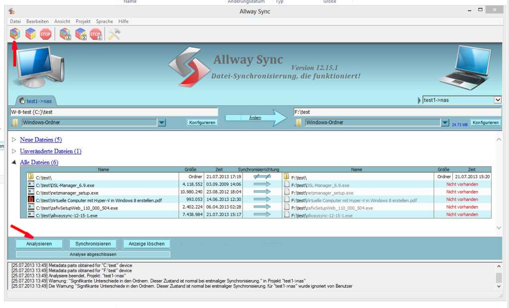Viewport: 509px width, 308px height.
Task: Open the Ansicht menu
Action: pyautogui.click(x=62, y=21)
